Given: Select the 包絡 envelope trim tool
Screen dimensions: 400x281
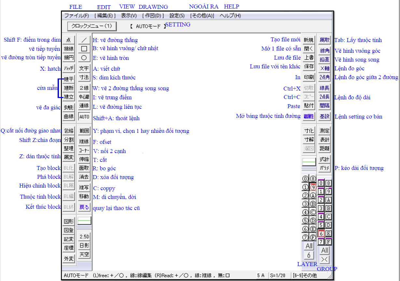Looking at the screenshot, I should pos(69,131).
